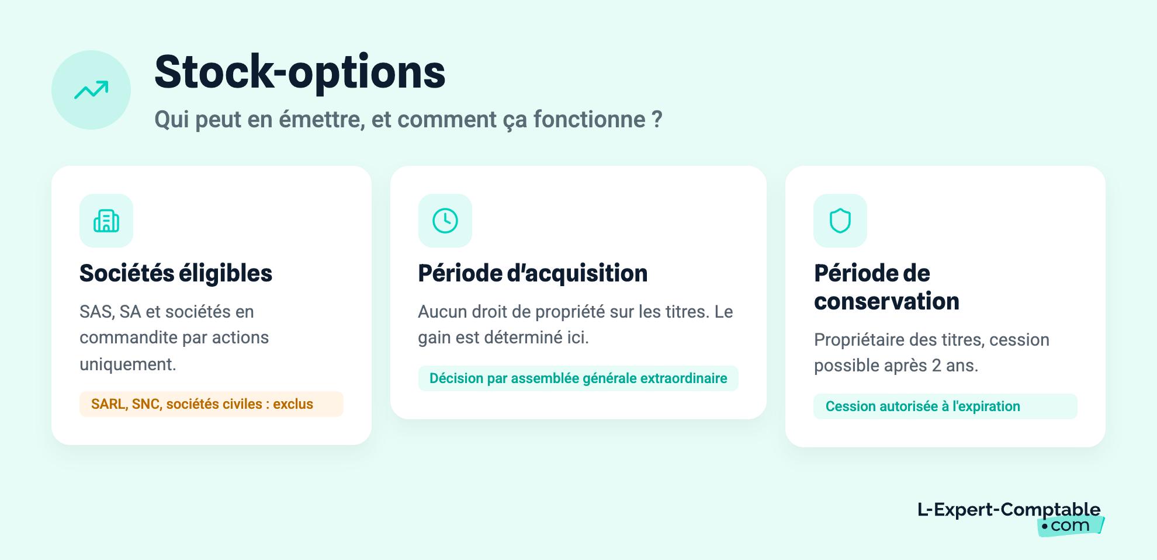Click the Décision par assemblée générale extraordinaire badge
Image resolution: width=1157 pixels, height=560 pixels.
[x=578, y=378]
